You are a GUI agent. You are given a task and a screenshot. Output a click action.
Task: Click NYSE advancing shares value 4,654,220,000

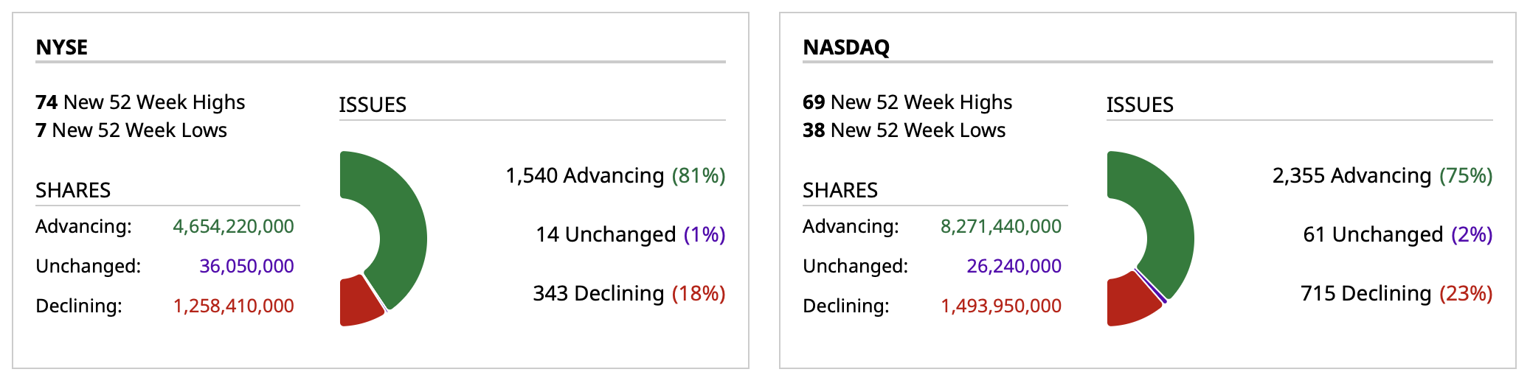pyautogui.click(x=233, y=226)
